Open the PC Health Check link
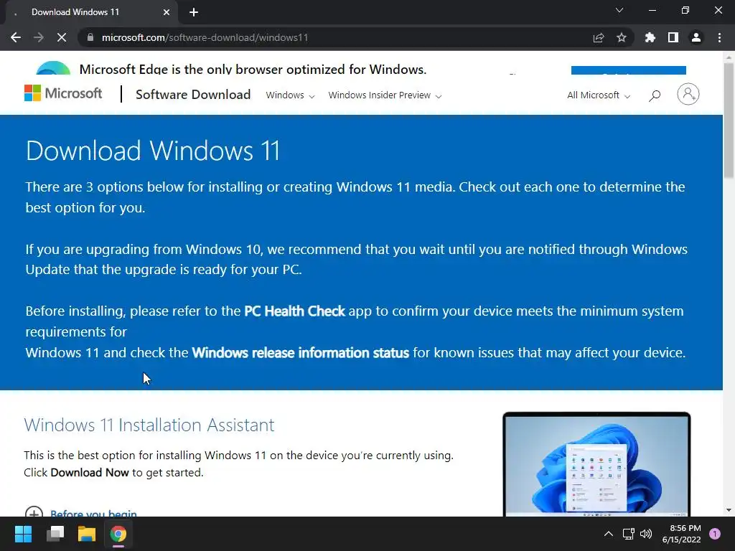The image size is (735, 551). pyautogui.click(x=294, y=311)
